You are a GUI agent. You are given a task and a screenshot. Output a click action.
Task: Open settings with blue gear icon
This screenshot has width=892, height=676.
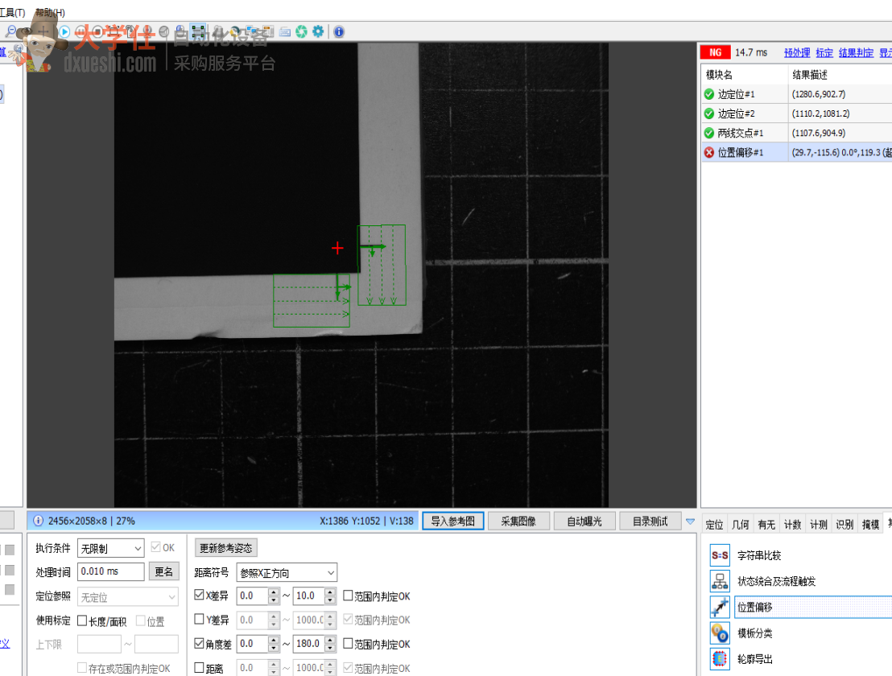(318, 32)
